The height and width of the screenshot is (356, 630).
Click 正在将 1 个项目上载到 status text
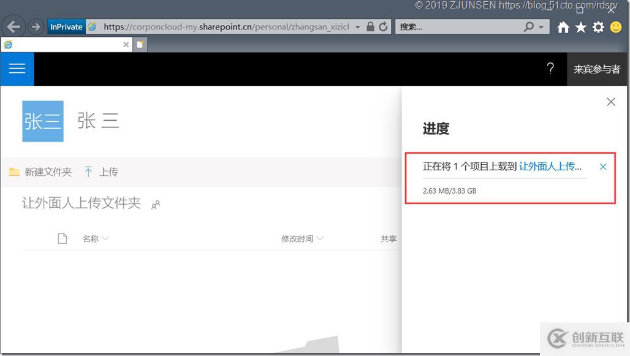pos(469,166)
